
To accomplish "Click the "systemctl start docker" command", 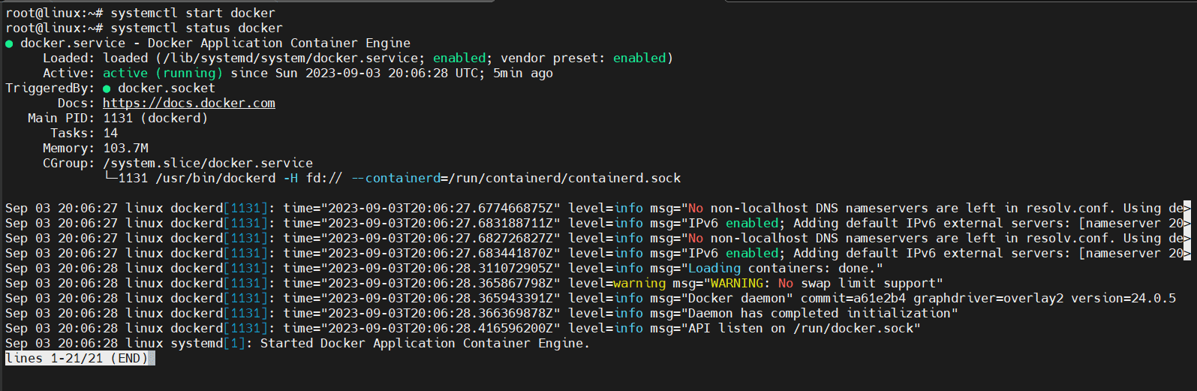I will 193,13.
